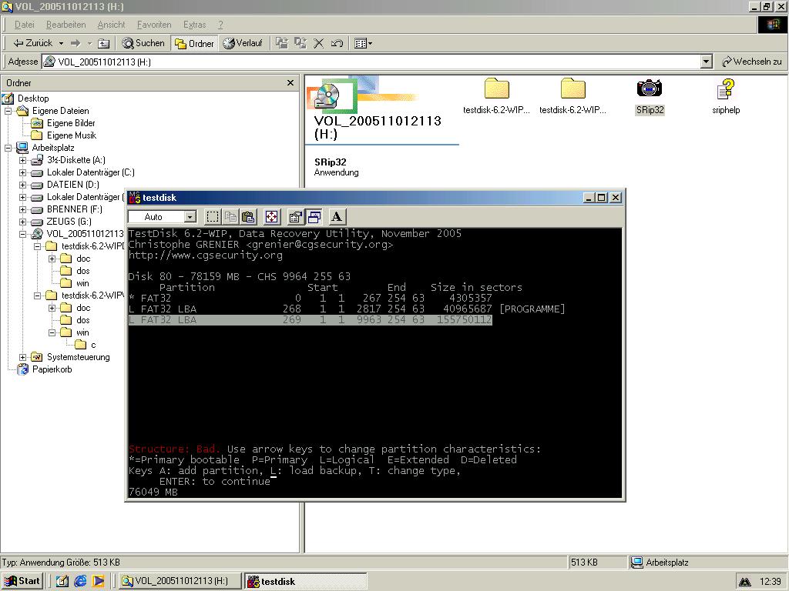Screen dimensions: 789x591
Task: Collapse the Eigene Dateien node
Action: (x=8, y=111)
